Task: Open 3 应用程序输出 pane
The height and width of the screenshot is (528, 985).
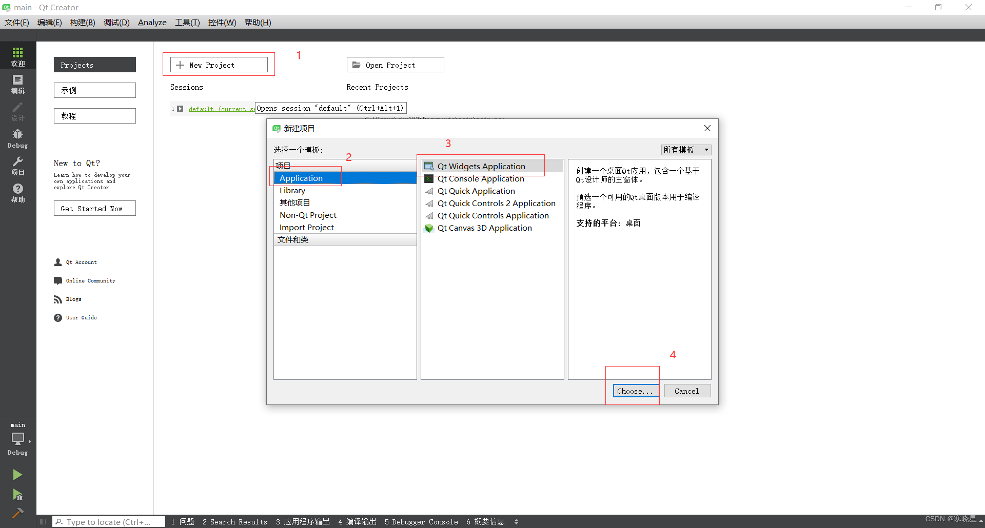Action: click(303, 522)
